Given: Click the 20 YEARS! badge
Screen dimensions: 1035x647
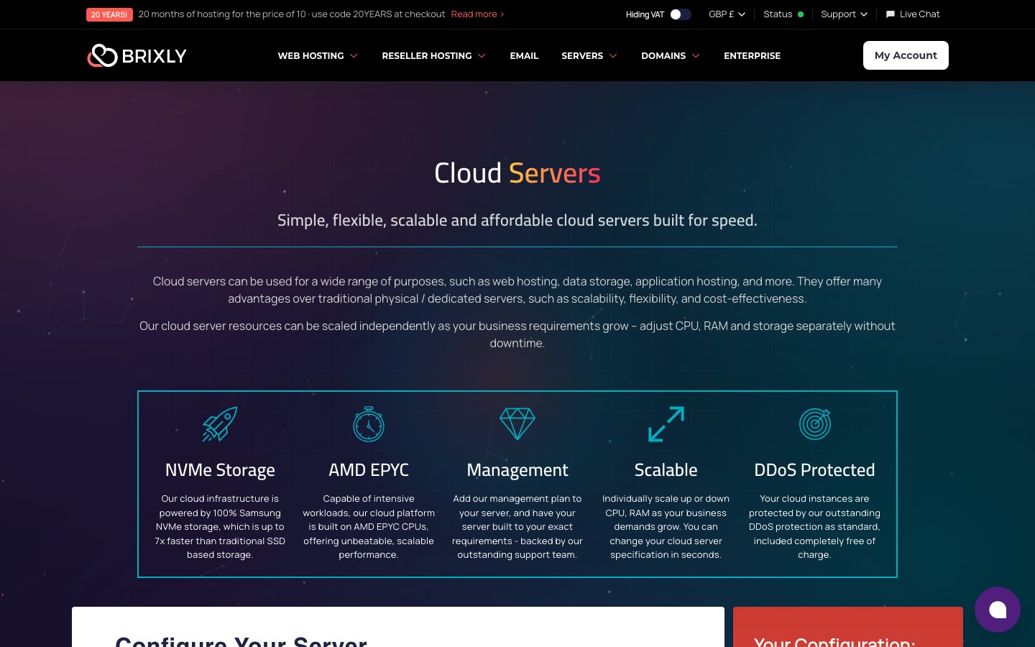Looking at the screenshot, I should (x=109, y=14).
